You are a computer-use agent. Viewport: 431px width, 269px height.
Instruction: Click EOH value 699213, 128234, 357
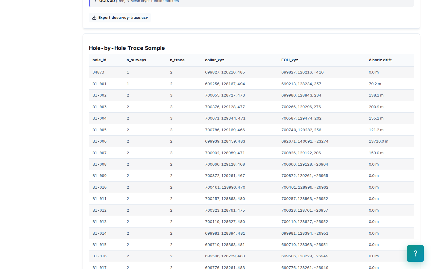click(301, 84)
